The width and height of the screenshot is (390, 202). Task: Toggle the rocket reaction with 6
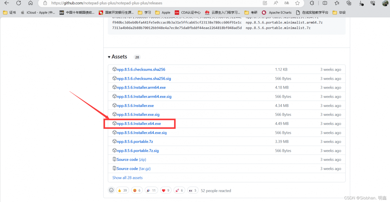179,190
